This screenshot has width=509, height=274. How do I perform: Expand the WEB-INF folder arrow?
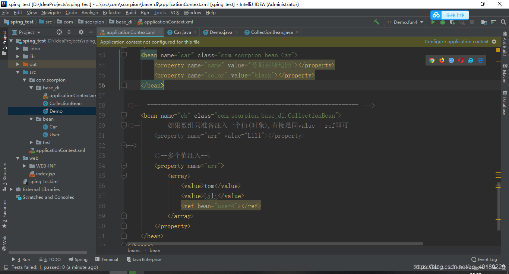pos(25,166)
